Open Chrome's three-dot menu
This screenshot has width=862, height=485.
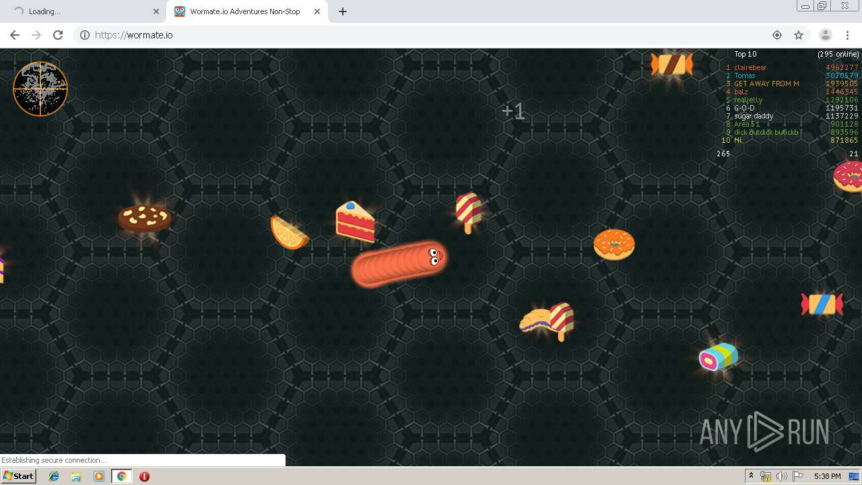pos(847,35)
